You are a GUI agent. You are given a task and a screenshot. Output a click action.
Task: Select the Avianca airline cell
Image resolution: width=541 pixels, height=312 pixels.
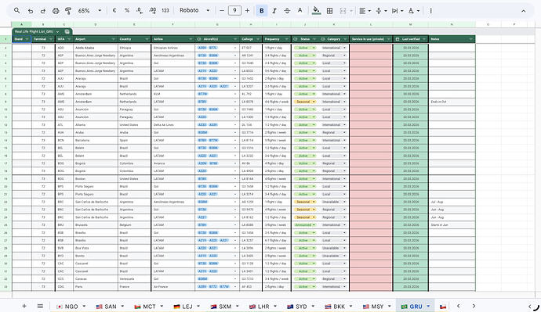pyautogui.click(x=172, y=163)
